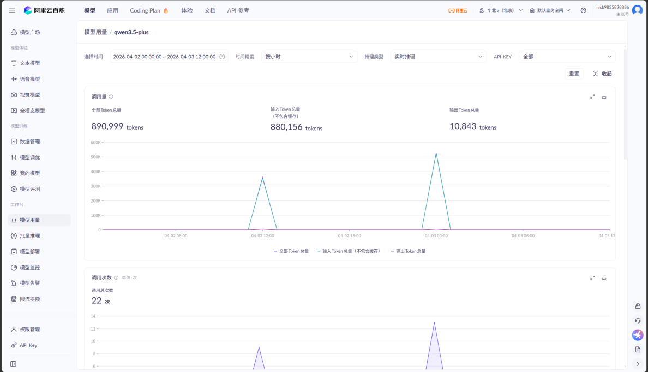648x372 pixels.
Task: Click the calendar clock icon in date range
Action: point(222,57)
